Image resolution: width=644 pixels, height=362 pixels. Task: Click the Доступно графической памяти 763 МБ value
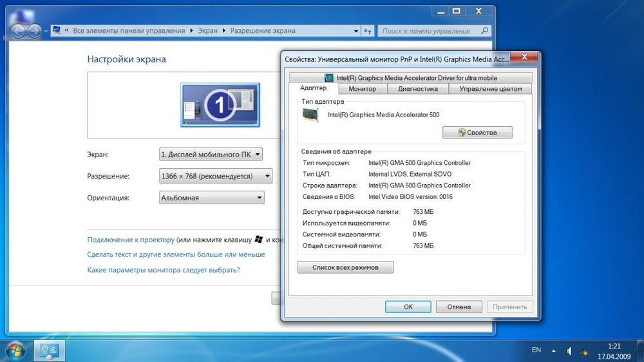[x=423, y=212]
